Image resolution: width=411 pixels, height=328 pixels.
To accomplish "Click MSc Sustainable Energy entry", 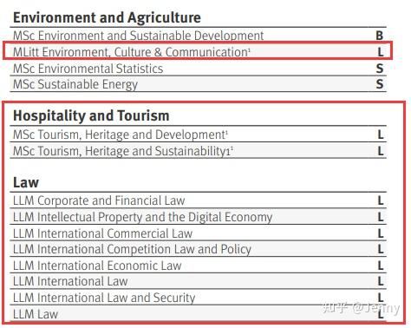I will (198, 84).
